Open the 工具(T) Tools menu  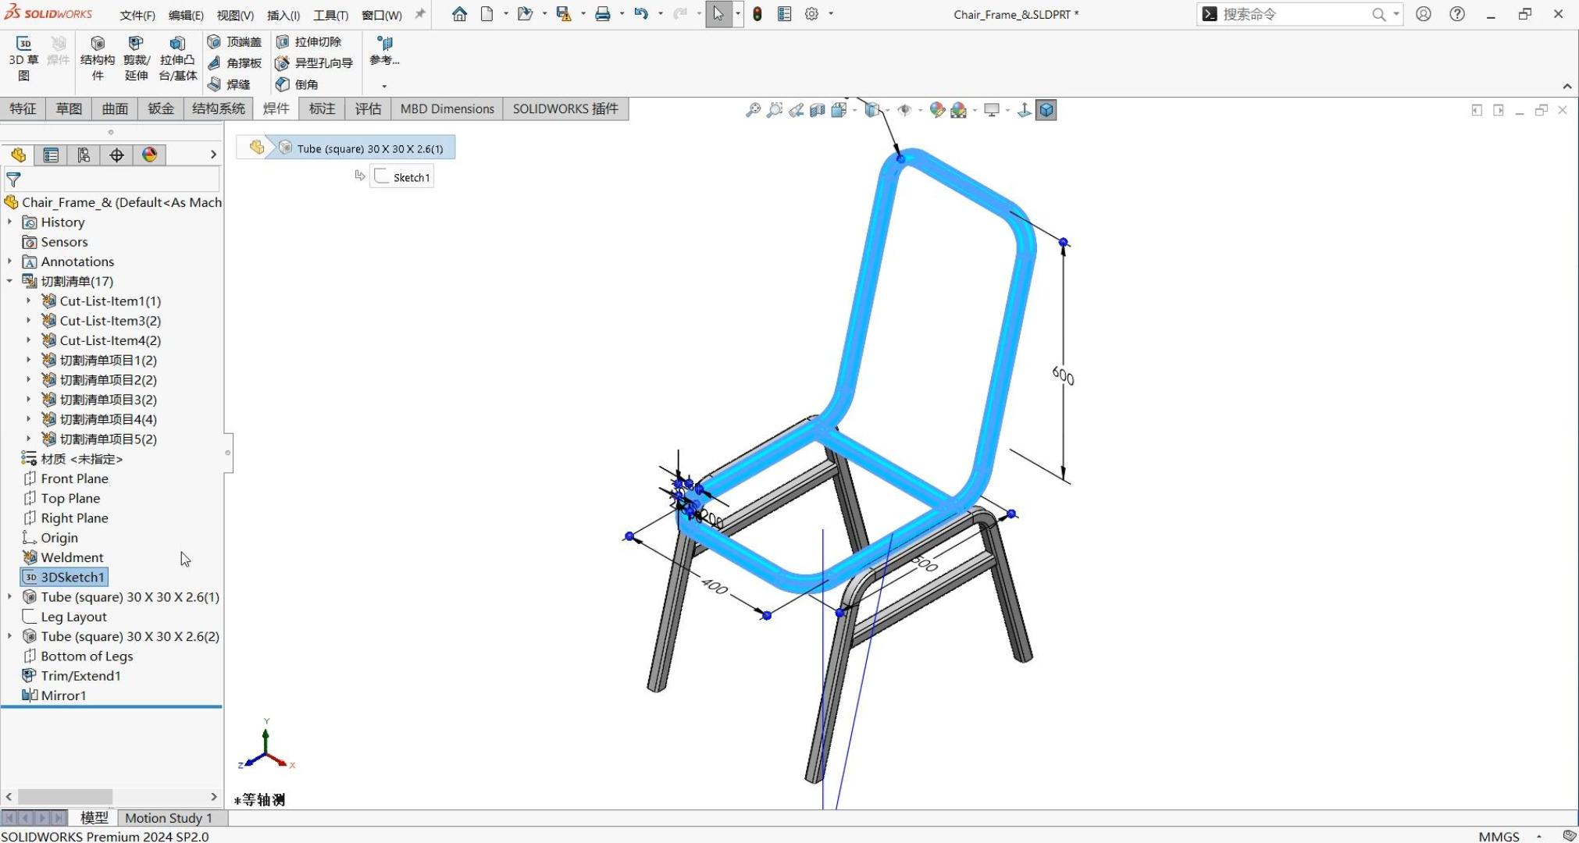pyautogui.click(x=330, y=15)
